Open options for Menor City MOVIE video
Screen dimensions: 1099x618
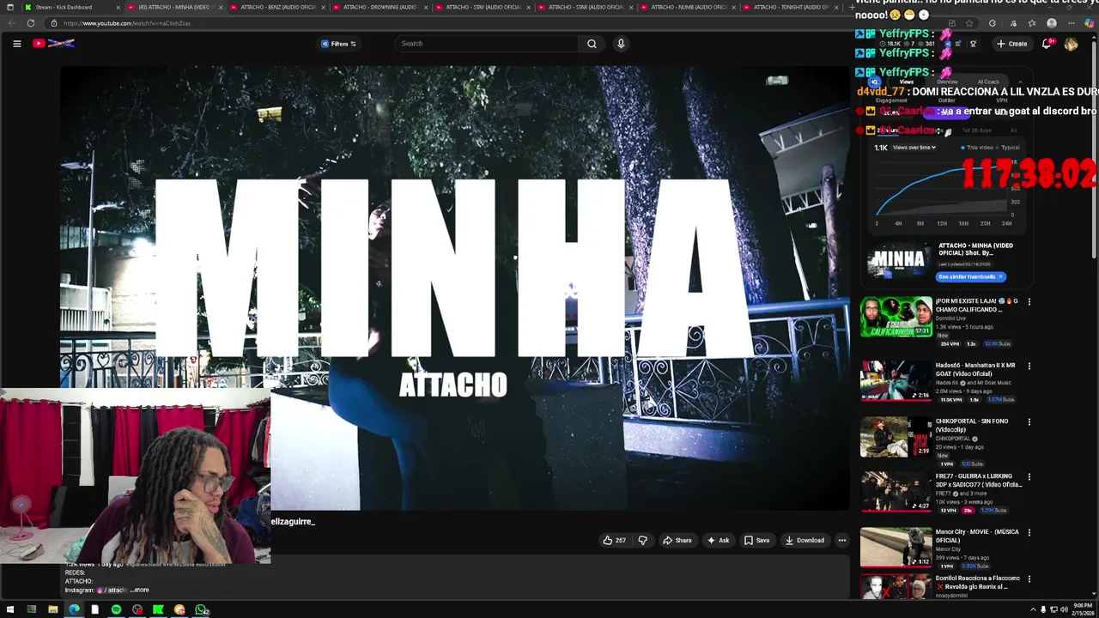[x=1029, y=533]
